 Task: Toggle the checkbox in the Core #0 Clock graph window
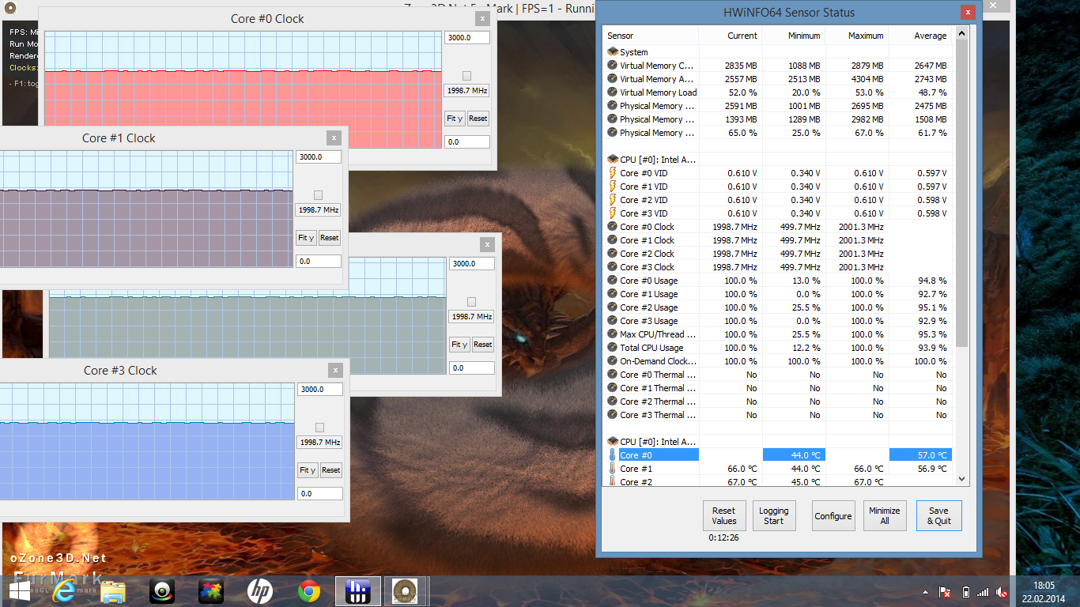(466, 76)
